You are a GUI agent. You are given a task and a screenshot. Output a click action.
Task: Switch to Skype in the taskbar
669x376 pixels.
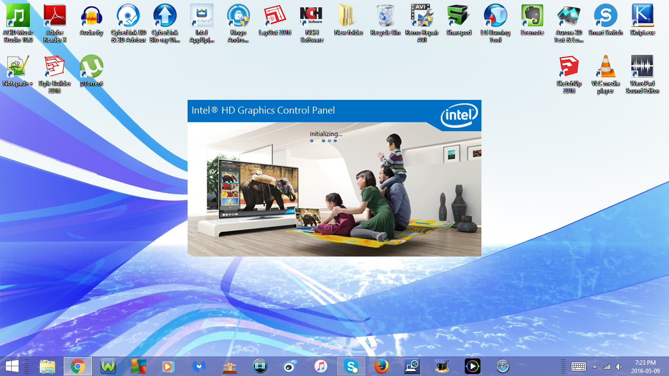(x=351, y=366)
